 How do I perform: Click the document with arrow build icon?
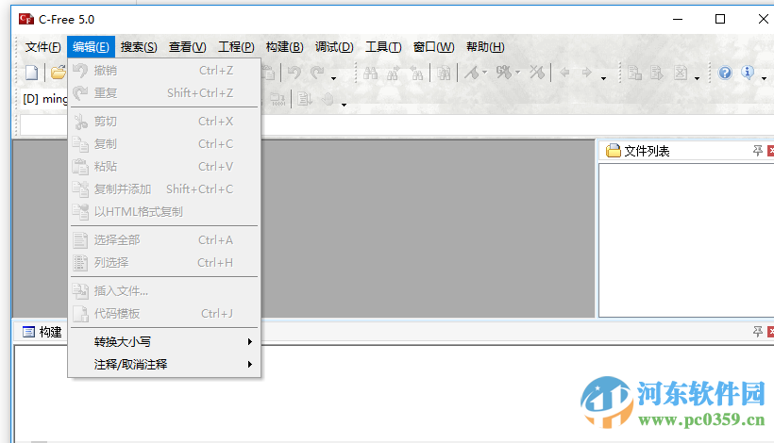coord(657,73)
